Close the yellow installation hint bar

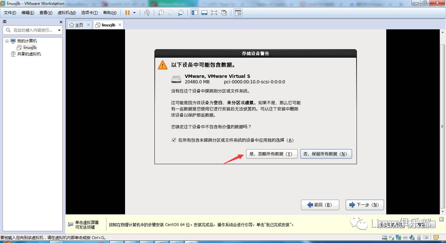pos(441,219)
